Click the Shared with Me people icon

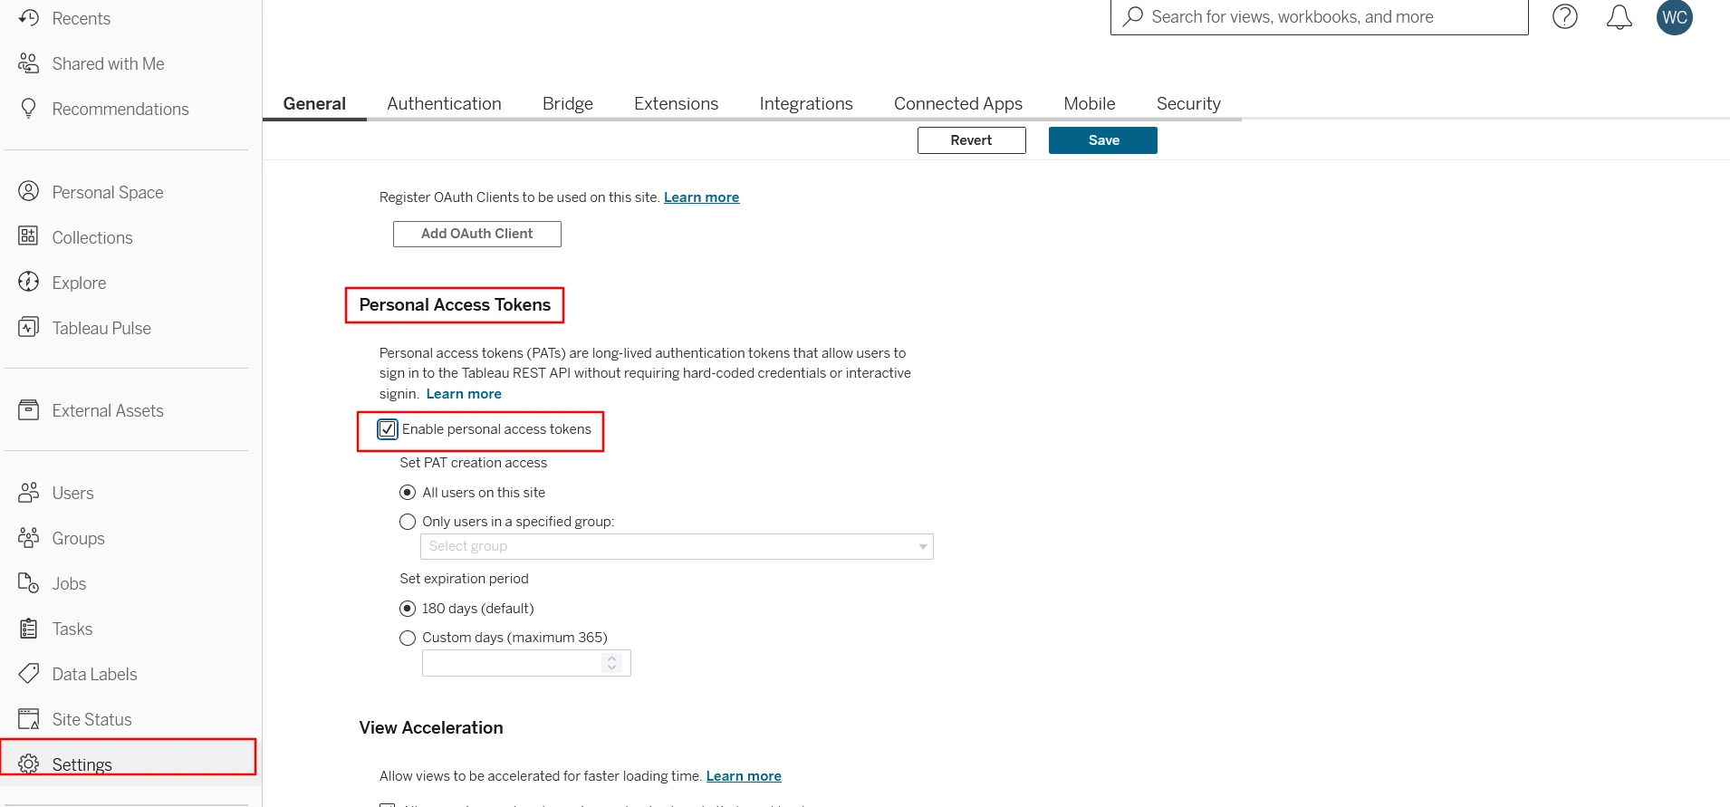[x=29, y=63]
